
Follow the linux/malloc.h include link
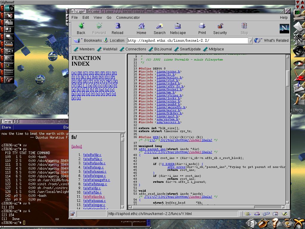pyautogui.click(x=169, y=78)
